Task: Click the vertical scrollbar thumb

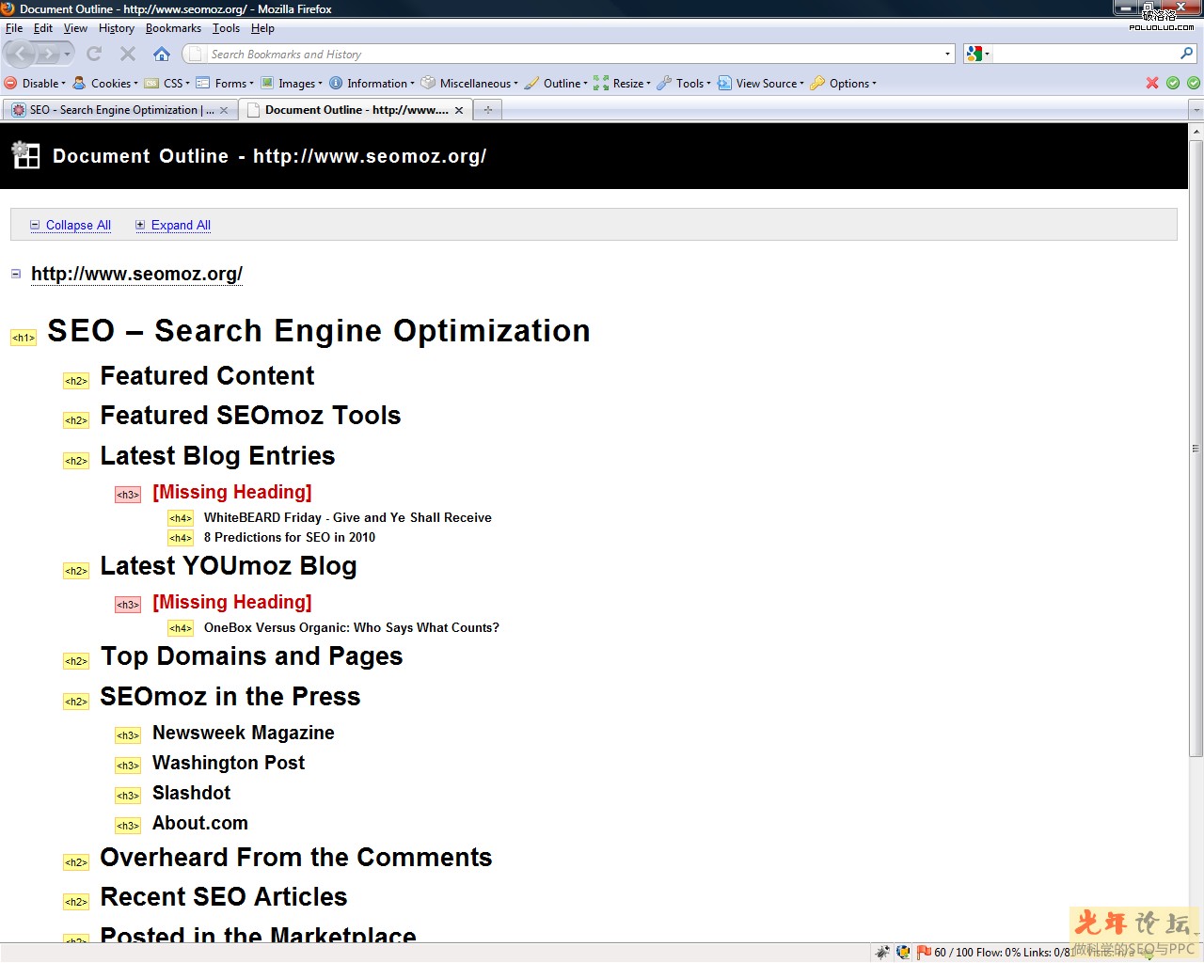Action: coord(1196,447)
